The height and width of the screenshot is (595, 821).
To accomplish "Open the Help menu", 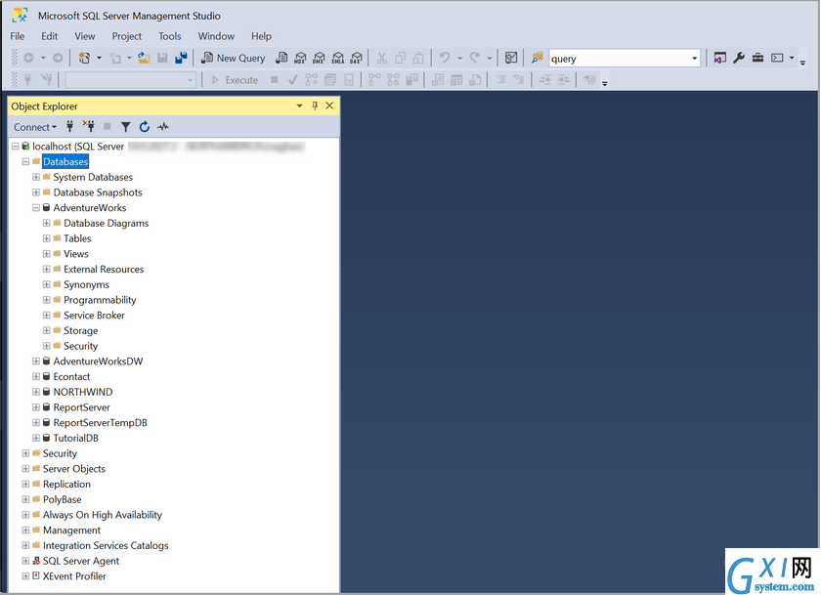I will click(261, 36).
